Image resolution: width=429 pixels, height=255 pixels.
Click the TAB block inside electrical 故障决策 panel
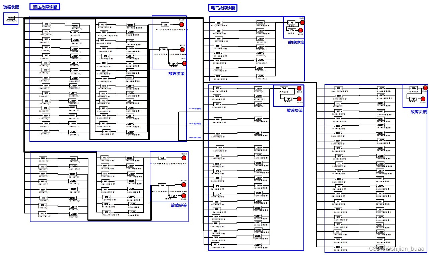coord(291,22)
